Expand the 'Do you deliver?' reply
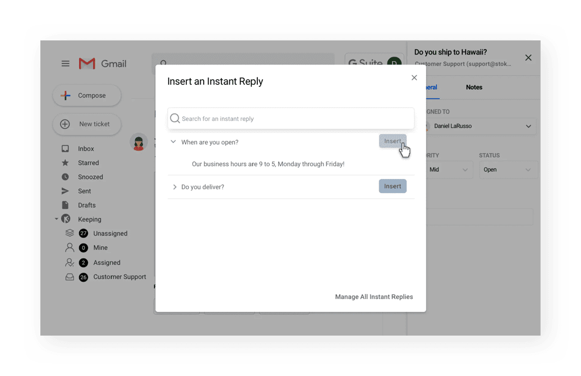Viewport: 581px width, 376px height. click(174, 187)
